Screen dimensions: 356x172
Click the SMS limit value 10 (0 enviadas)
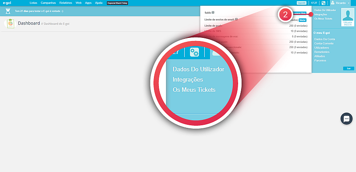[x=299, y=31]
